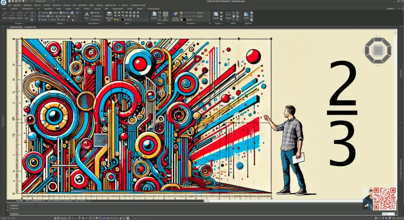Click the Booleani tool
The height and width of the screenshot is (220, 404).
pos(64,13)
